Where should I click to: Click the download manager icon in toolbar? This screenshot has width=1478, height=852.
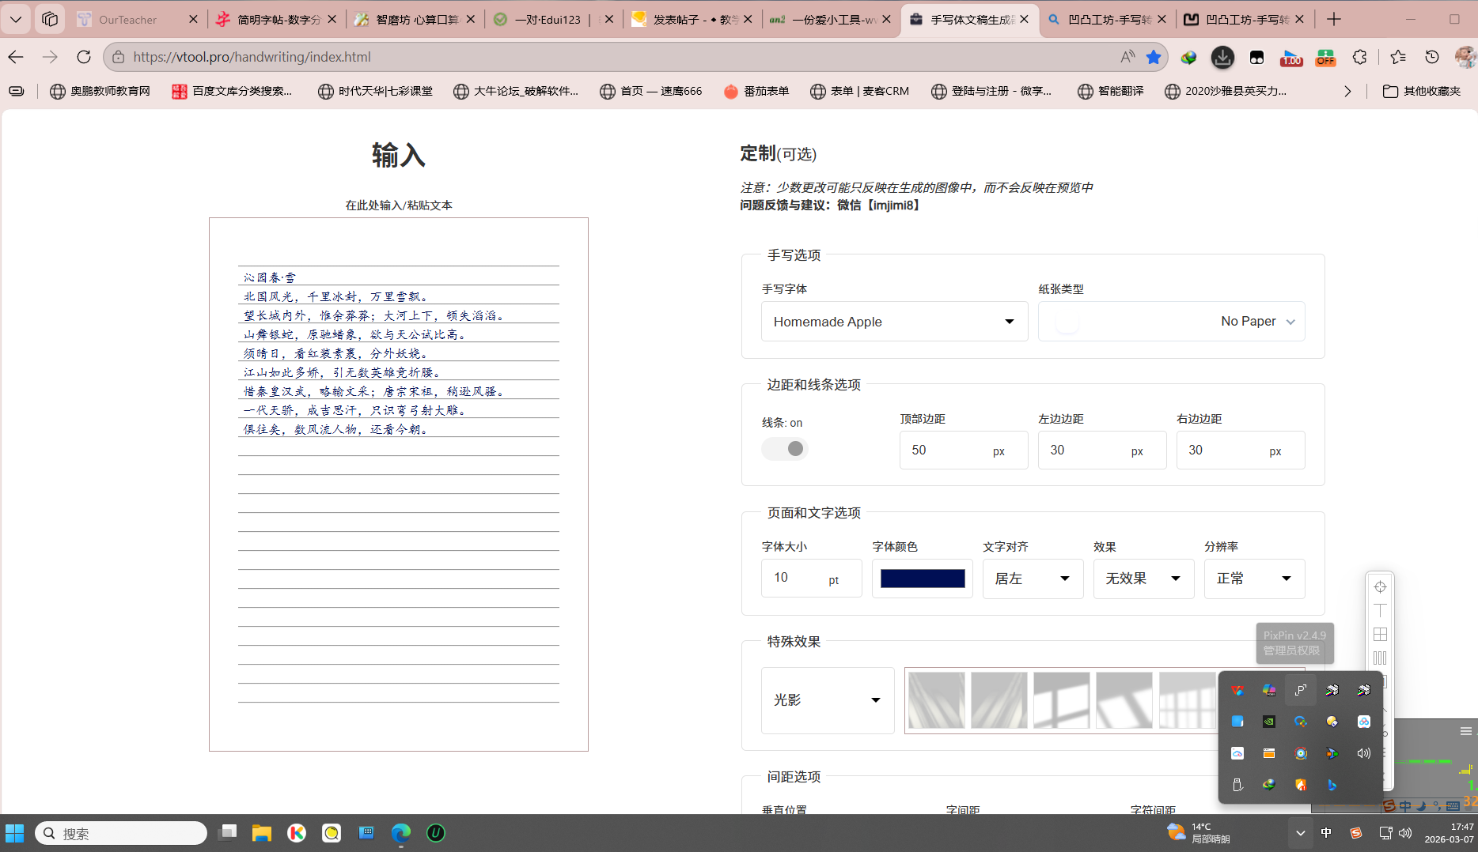click(1222, 57)
